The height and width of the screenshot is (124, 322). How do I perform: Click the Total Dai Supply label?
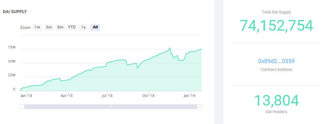coord(276,12)
